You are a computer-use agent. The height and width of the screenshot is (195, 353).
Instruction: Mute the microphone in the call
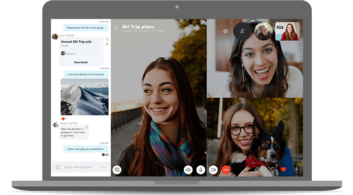[201, 170]
